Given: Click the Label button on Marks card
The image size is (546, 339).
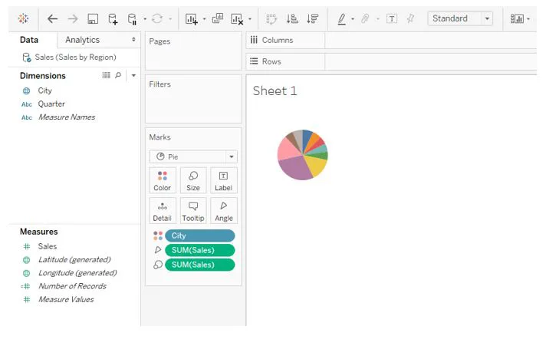Looking at the screenshot, I should [x=224, y=180].
